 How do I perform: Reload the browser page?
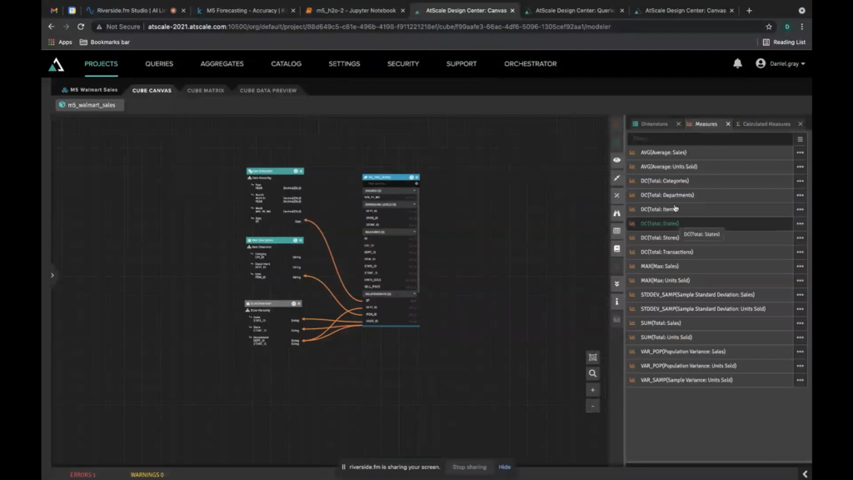tap(81, 27)
